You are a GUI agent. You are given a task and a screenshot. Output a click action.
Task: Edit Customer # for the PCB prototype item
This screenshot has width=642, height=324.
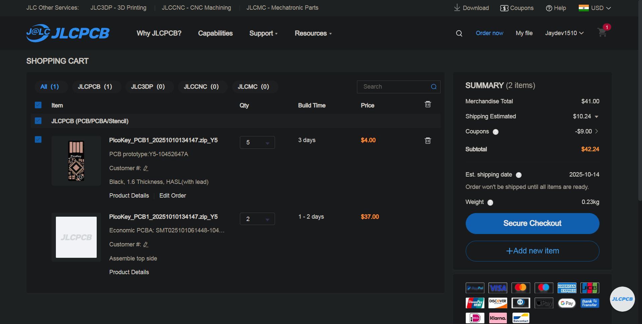tap(146, 168)
